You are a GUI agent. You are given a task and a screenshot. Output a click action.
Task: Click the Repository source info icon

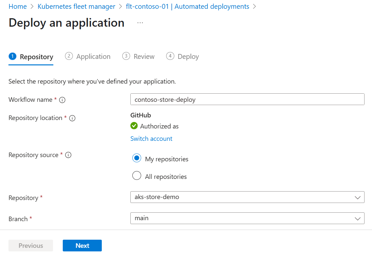pyautogui.click(x=68, y=155)
